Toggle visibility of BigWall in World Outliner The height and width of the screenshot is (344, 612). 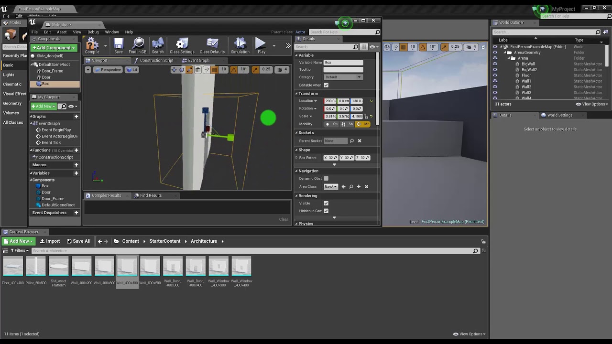(495, 64)
